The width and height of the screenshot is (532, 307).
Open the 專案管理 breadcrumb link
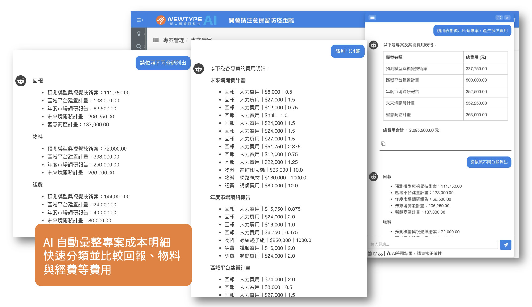click(x=174, y=40)
